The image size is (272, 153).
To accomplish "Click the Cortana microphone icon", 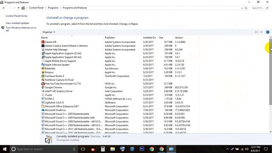I will tap(74, 149).
